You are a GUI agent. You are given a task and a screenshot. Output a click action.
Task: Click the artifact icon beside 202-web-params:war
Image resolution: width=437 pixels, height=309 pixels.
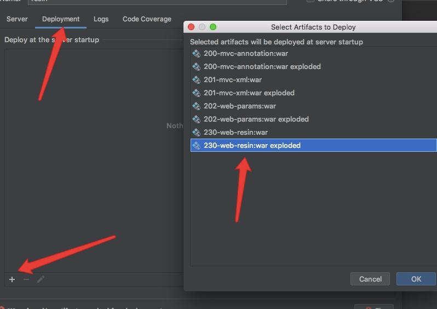[197, 106]
